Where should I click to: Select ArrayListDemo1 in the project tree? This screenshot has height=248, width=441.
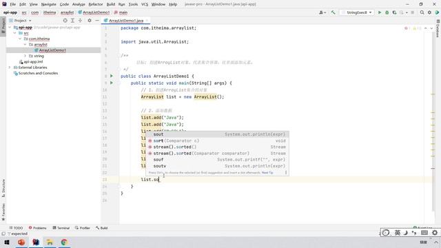(x=52, y=50)
